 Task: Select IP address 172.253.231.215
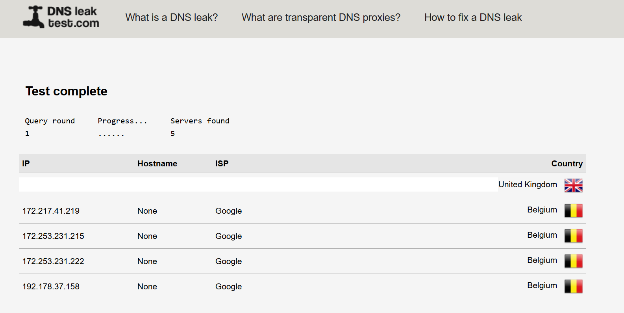tap(53, 236)
